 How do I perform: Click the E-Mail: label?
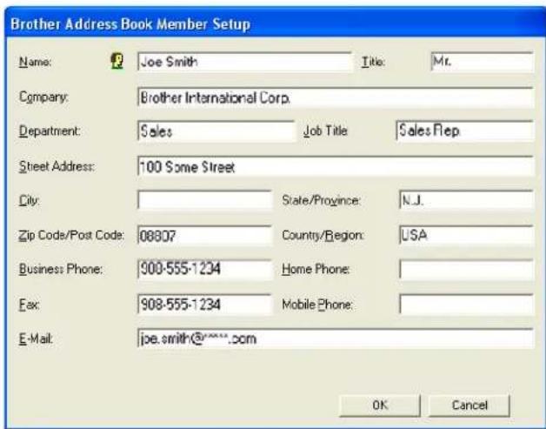36,339
